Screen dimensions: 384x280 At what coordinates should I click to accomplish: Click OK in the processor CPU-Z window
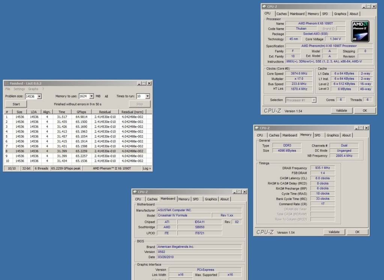(364, 110)
